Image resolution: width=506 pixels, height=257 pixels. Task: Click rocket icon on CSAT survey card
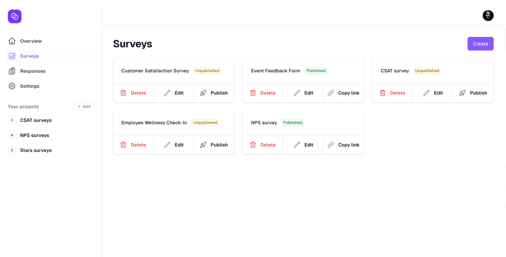pos(463,93)
